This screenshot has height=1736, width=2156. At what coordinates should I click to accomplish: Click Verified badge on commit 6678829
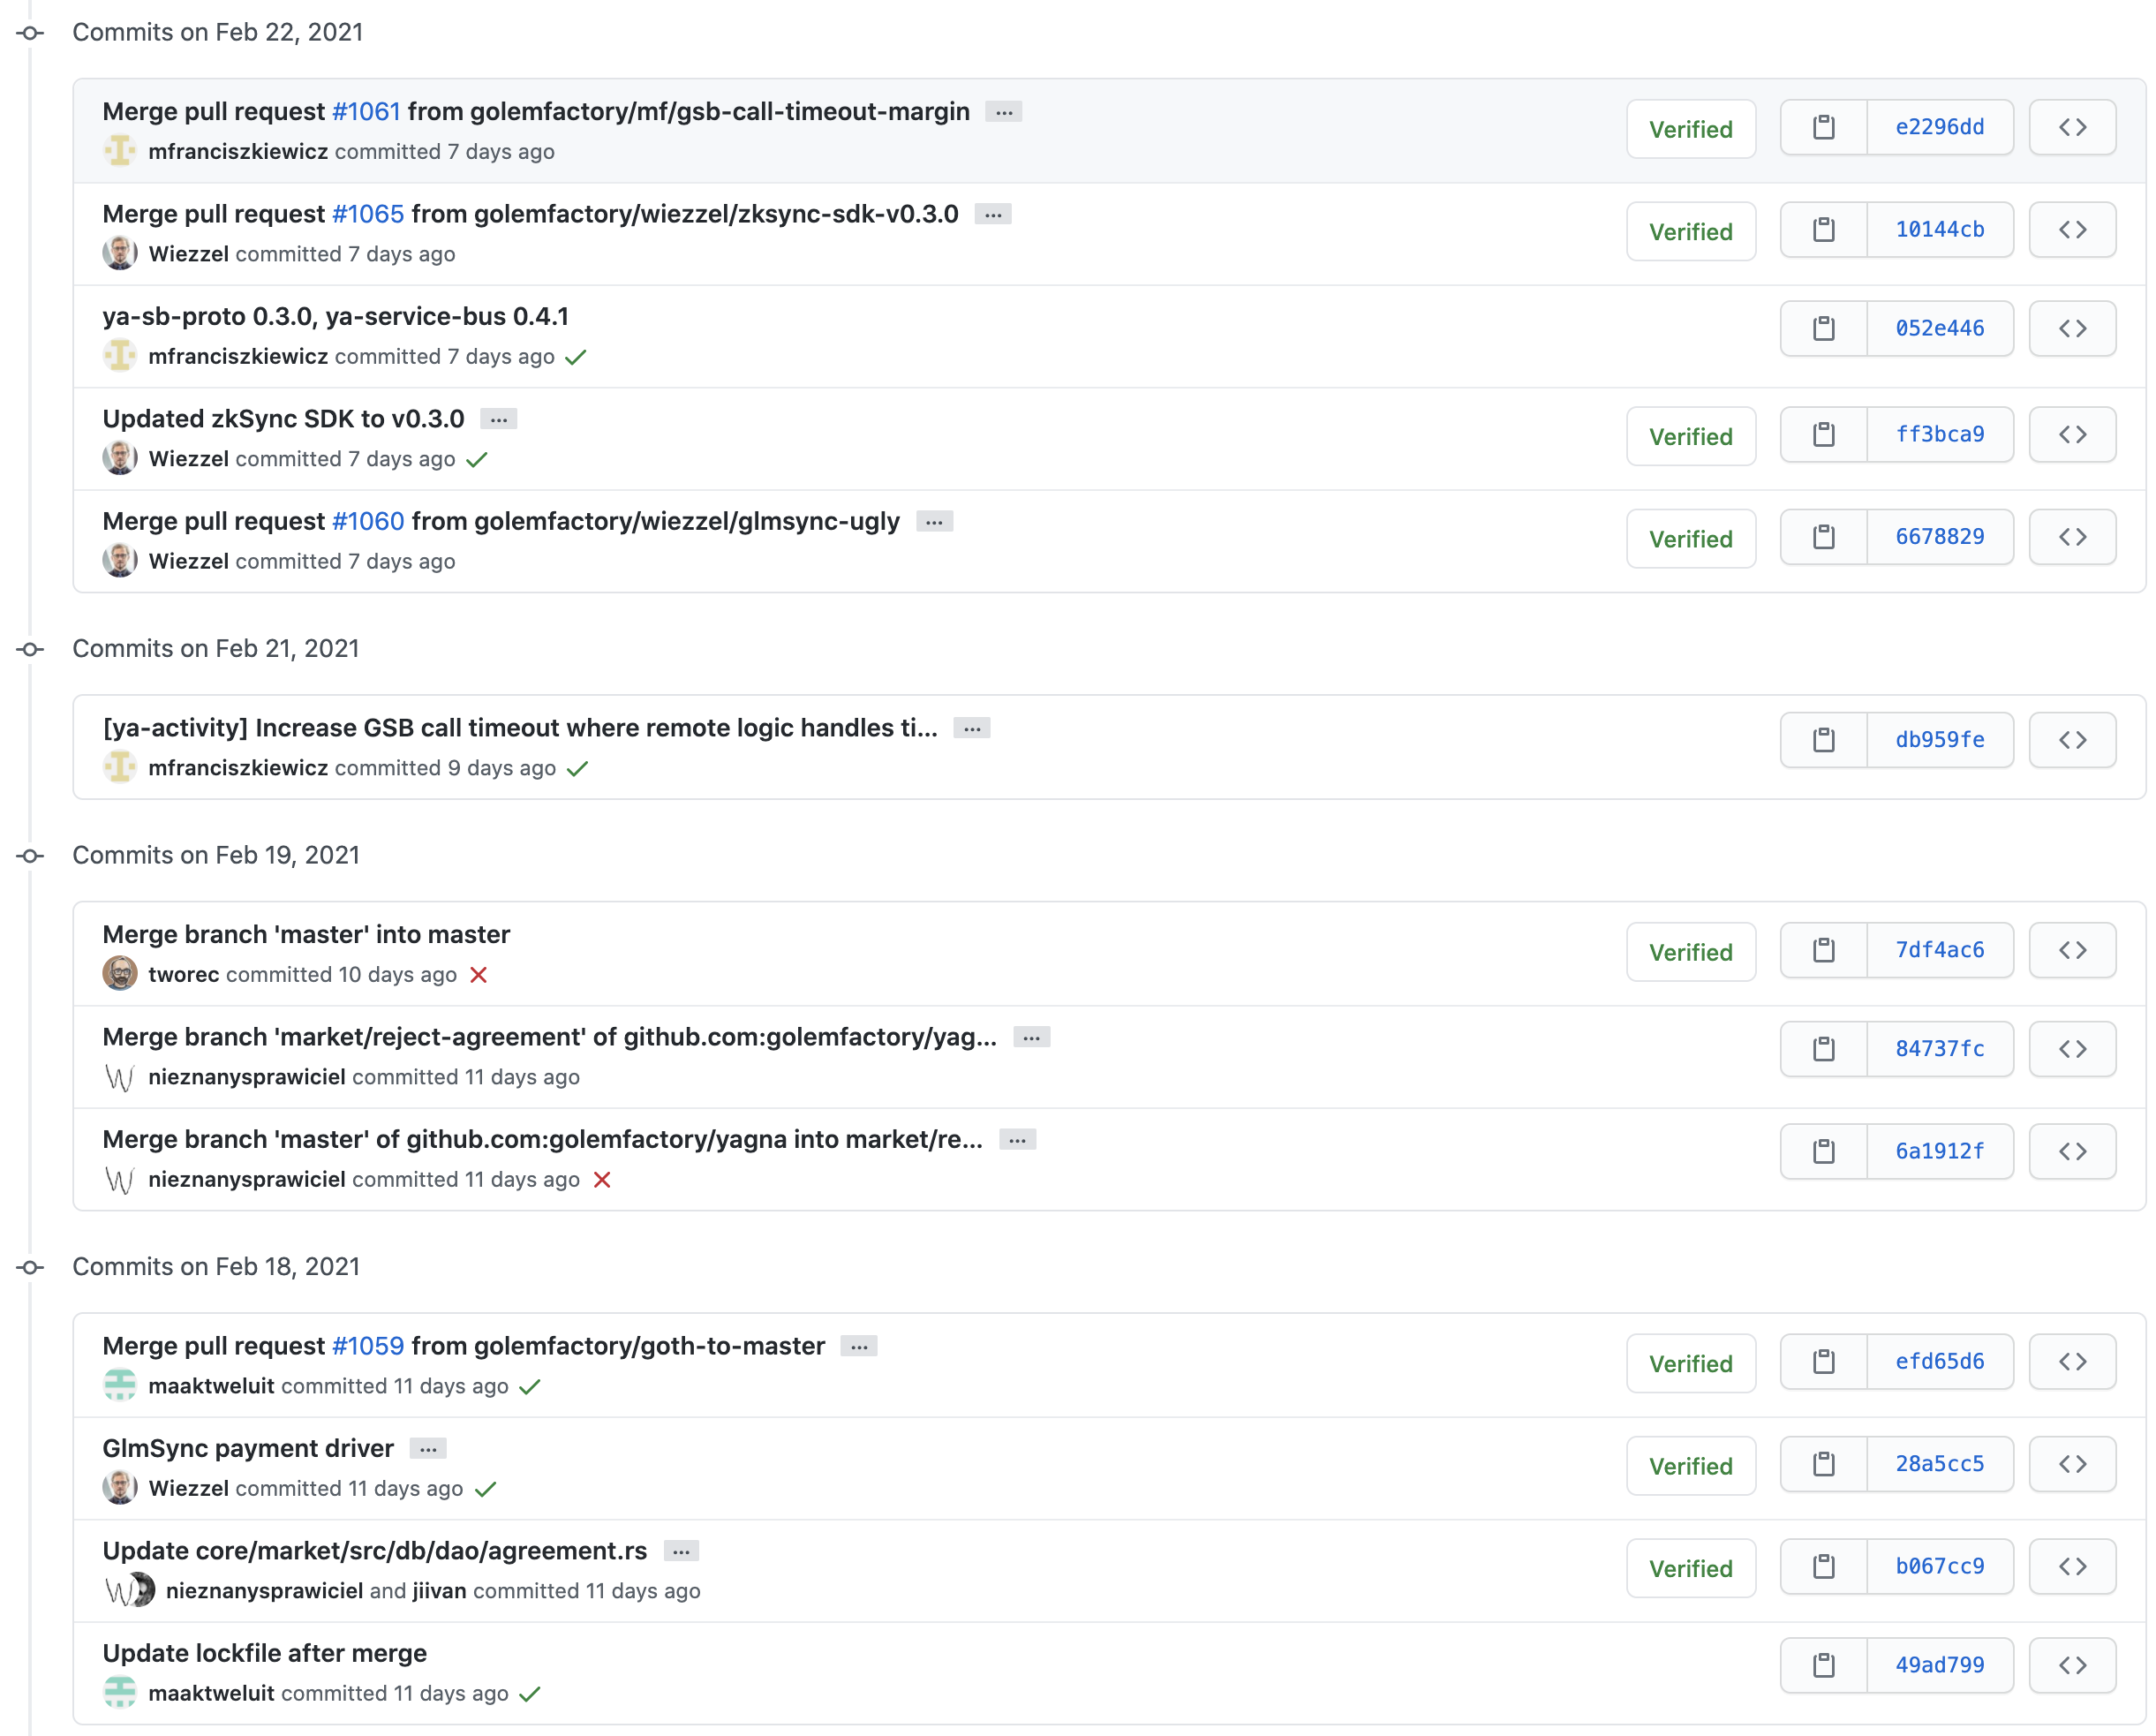[x=1690, y=539]
